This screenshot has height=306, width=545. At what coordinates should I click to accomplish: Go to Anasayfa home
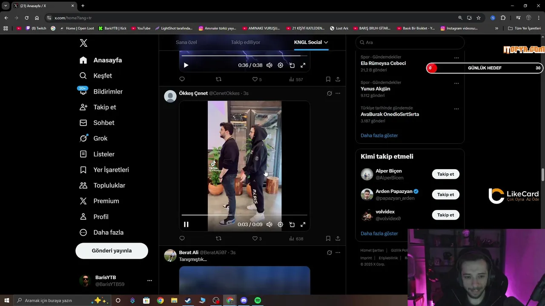101,60
